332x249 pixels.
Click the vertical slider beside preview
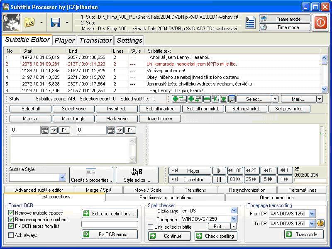click(322, 144)
